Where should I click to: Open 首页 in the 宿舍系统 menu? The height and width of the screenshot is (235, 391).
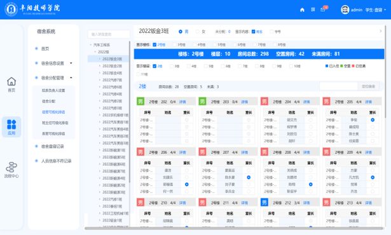(x=45, y=49)
